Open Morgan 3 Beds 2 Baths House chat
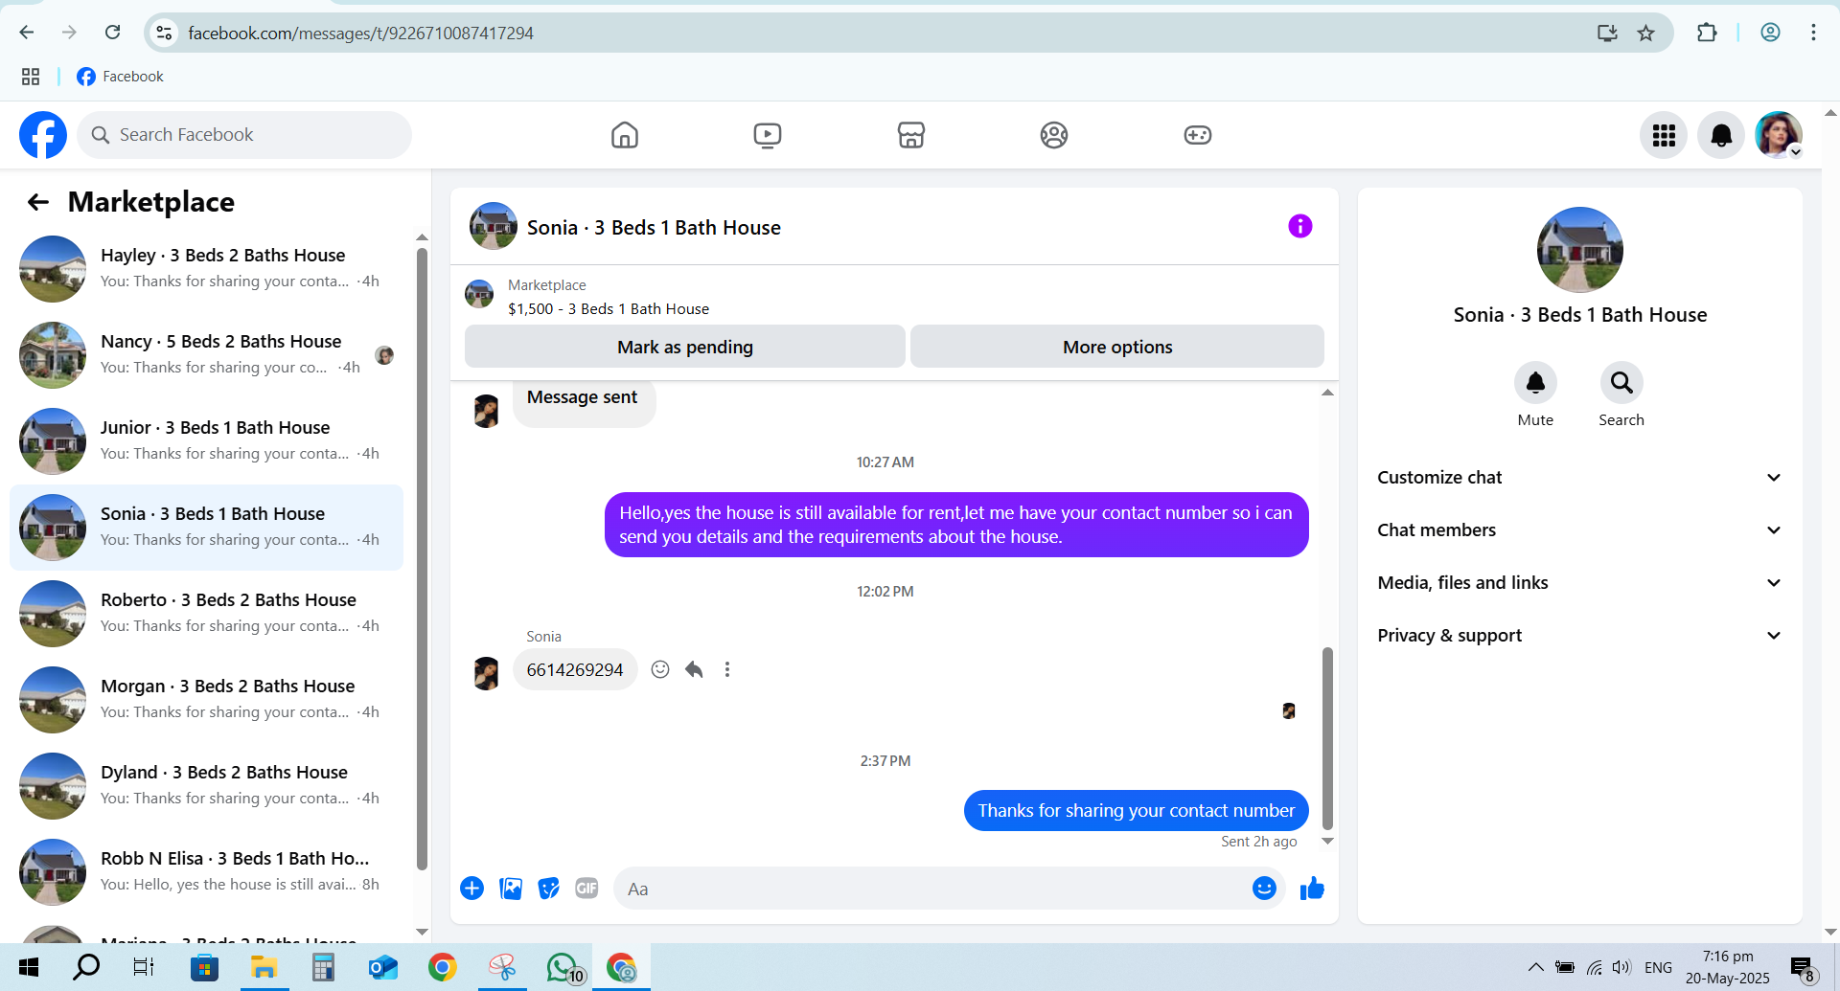This screenshot has height=991, width=1840. 206,700
